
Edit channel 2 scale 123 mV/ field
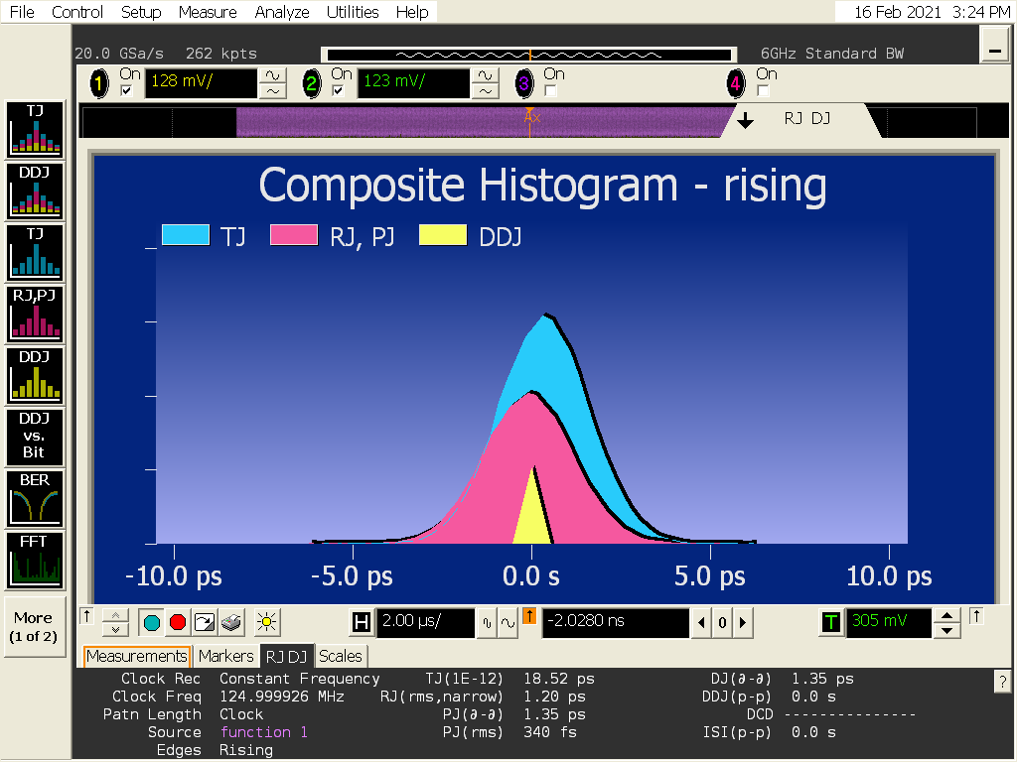point(413,83)
